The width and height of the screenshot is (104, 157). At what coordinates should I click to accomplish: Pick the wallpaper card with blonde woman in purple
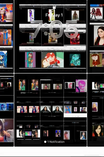[x=96, y=110]
